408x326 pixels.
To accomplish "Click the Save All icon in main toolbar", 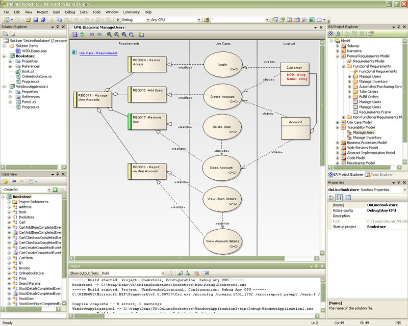I will point(43,20).
